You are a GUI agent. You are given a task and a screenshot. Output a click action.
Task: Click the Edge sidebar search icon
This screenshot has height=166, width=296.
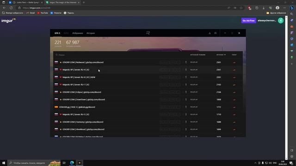[292, 14]
